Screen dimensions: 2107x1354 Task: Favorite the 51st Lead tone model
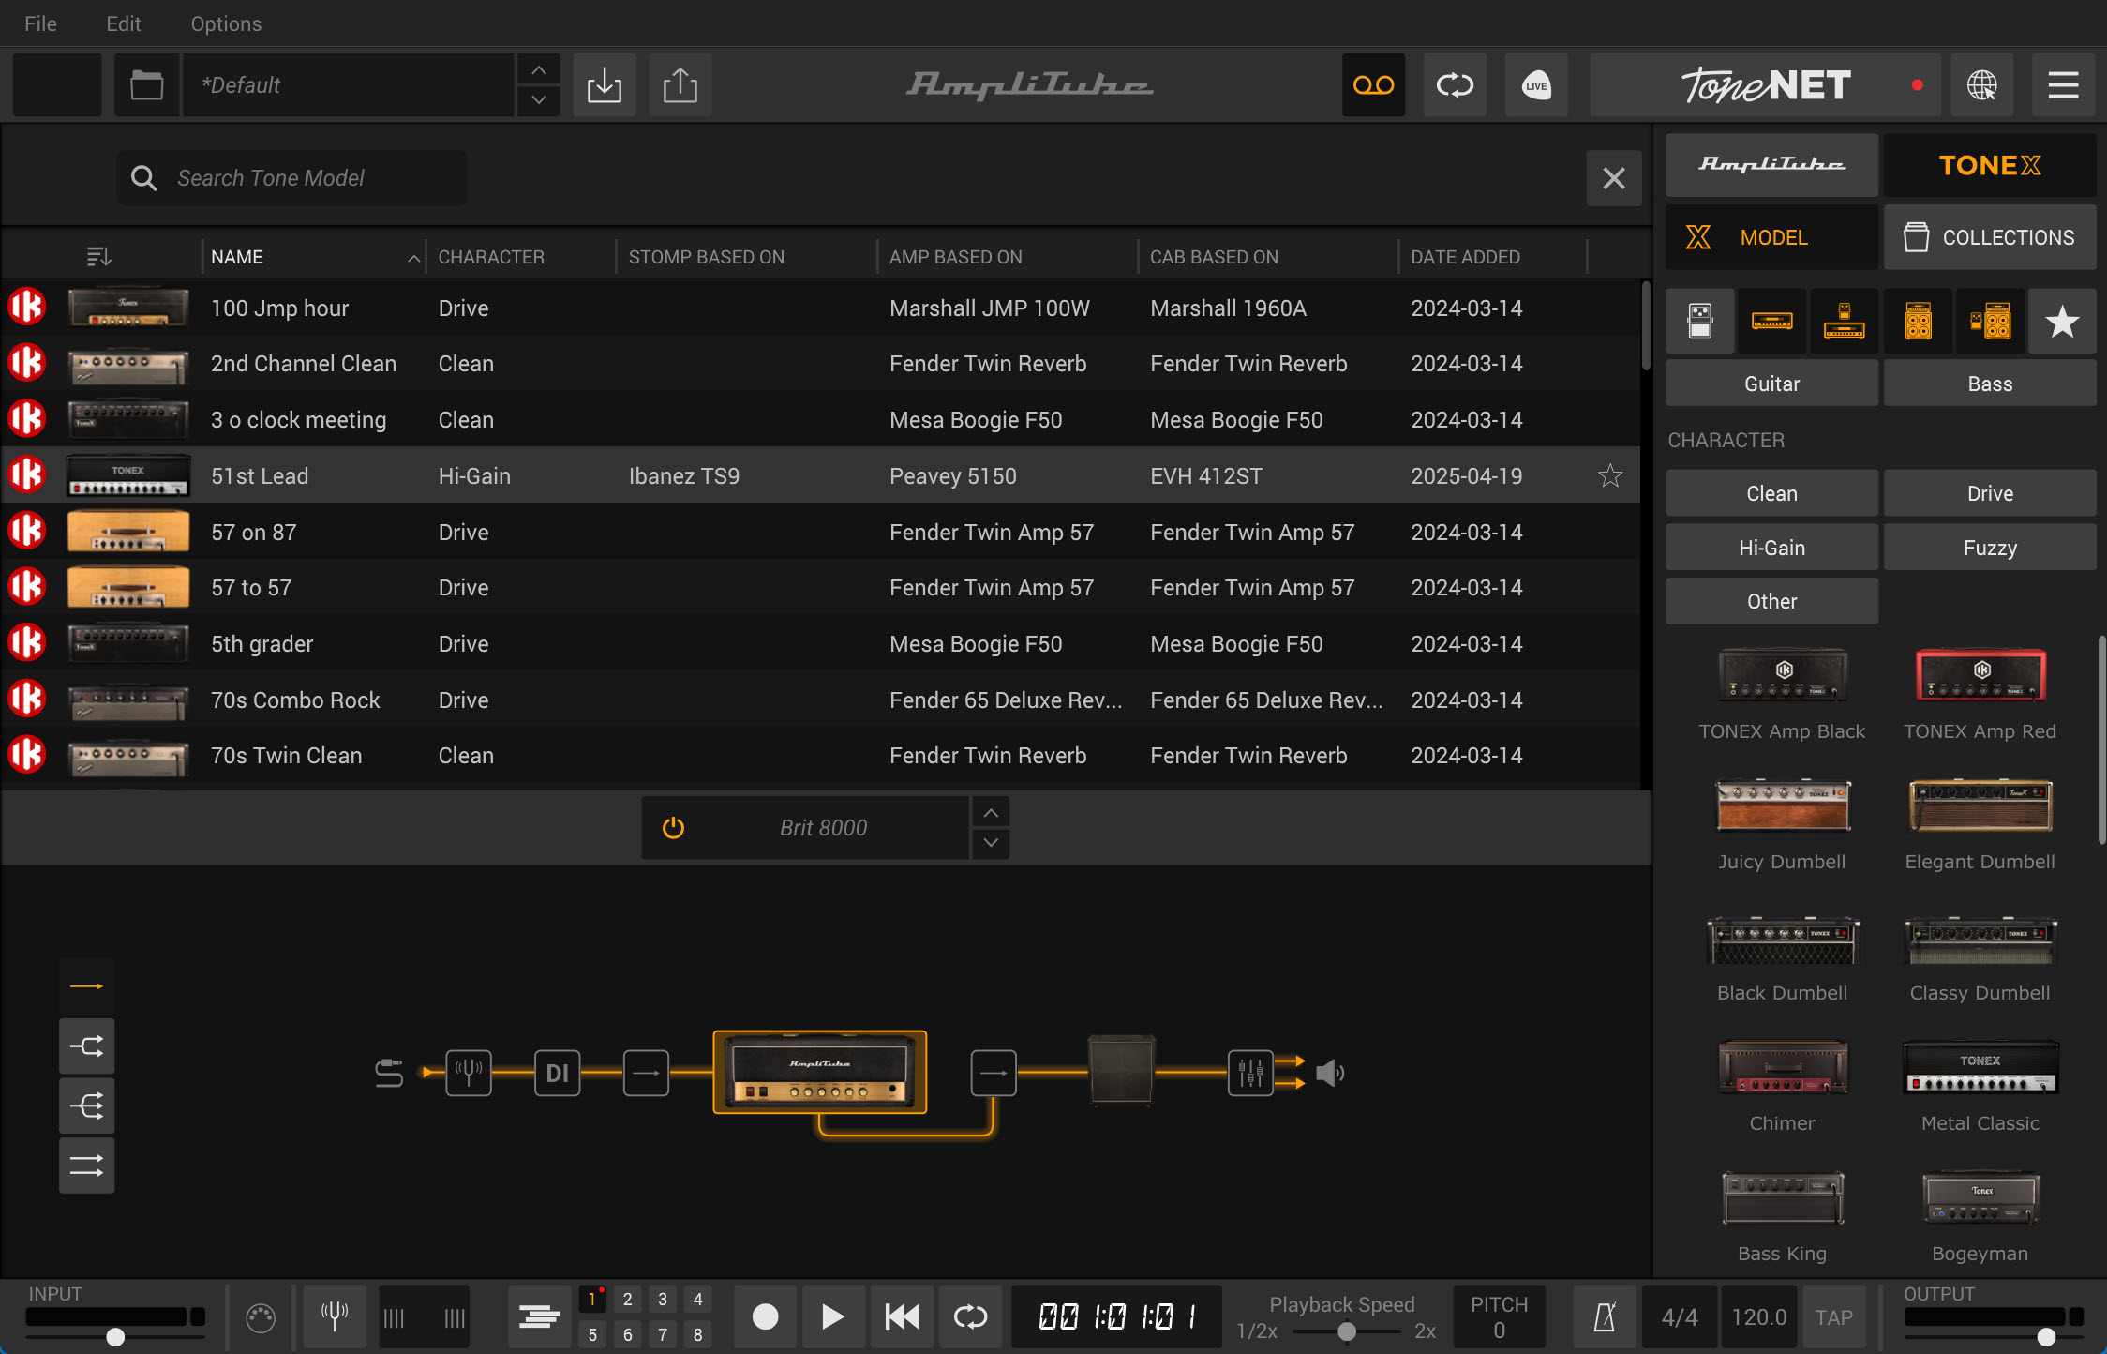click(x=1609, y=475)
